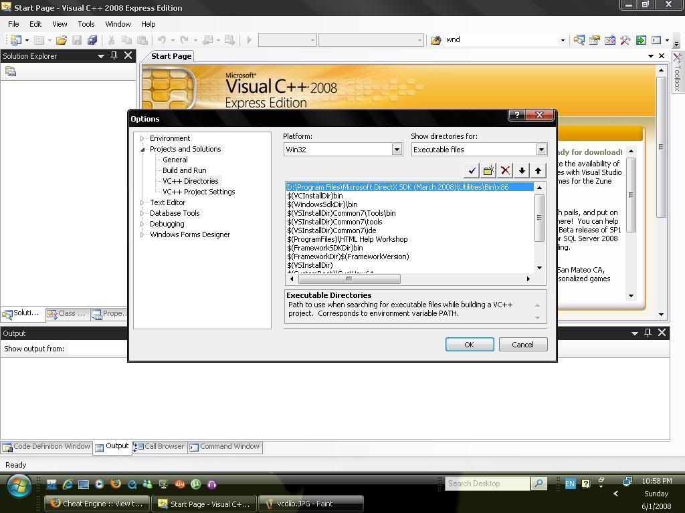Click the Paste clipboard icon

(x=142, y=40)
